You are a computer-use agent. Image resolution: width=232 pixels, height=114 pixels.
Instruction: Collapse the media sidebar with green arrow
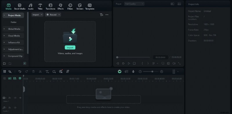25,63
